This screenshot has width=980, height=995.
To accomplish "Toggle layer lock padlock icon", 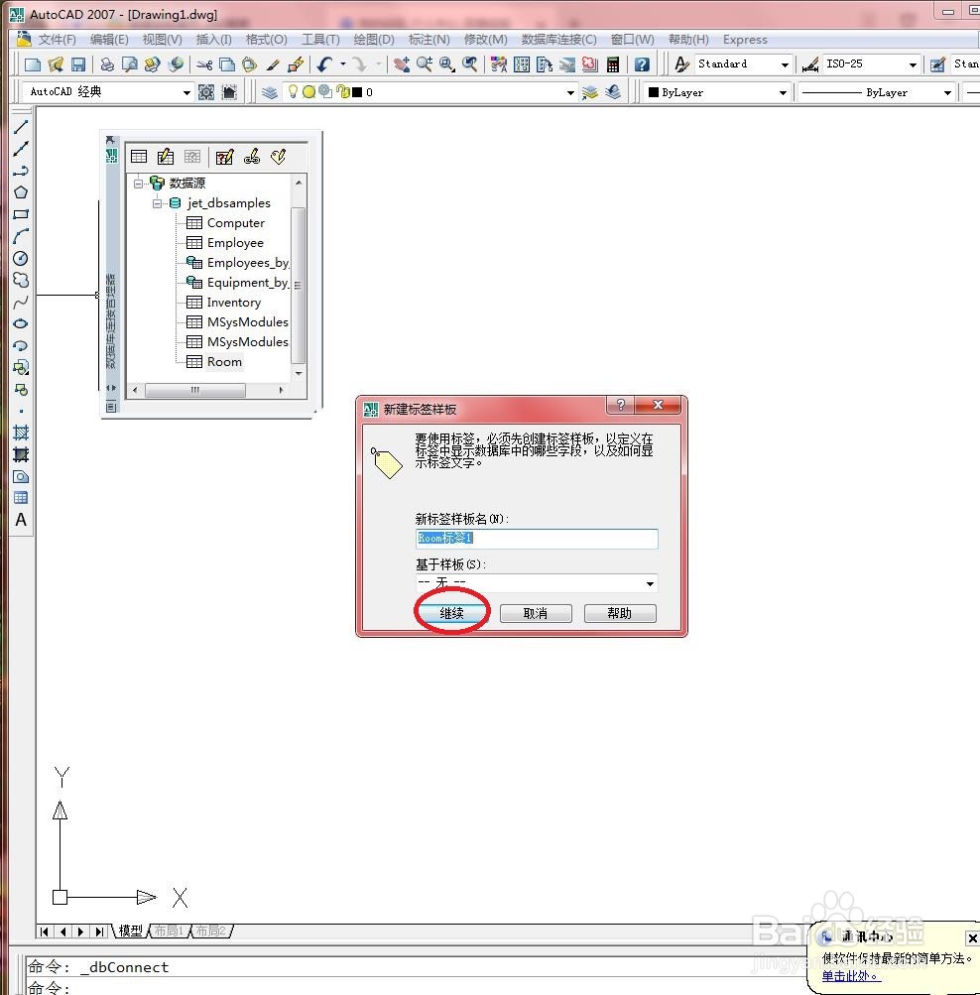I will [343, 92].
